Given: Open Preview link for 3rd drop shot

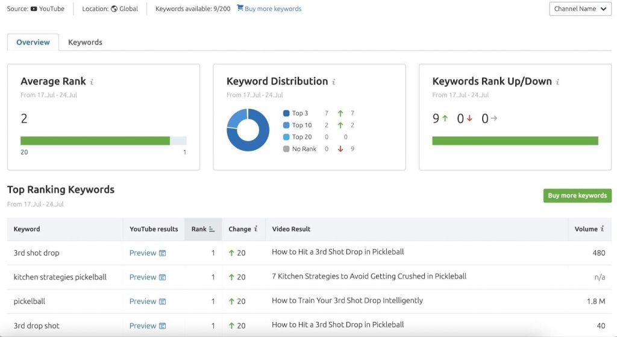Looking at the screenshot, I should click(143, 326).
